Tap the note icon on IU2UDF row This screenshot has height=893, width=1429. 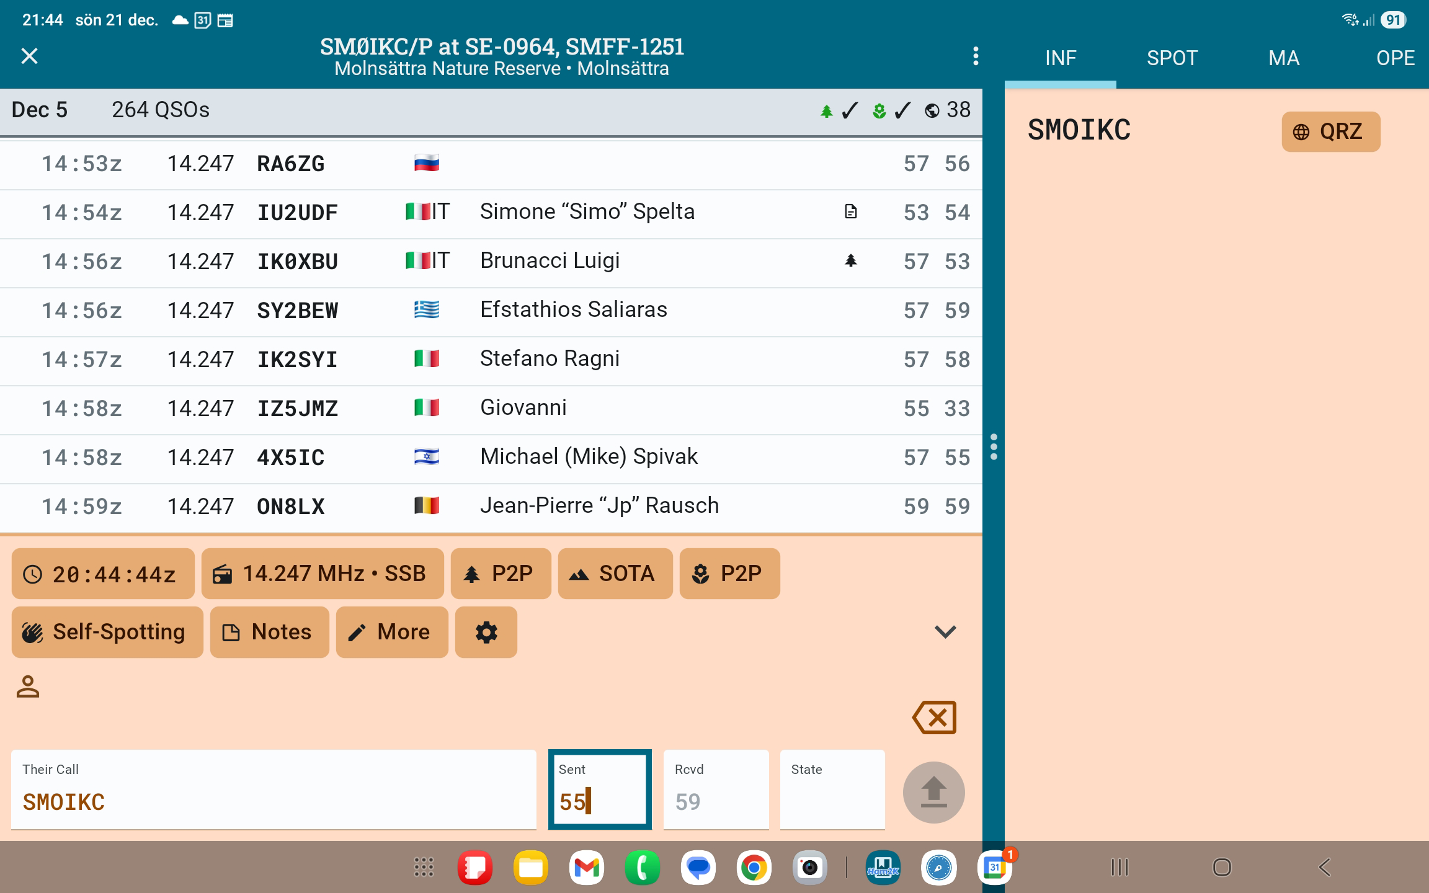coord(850,212)
